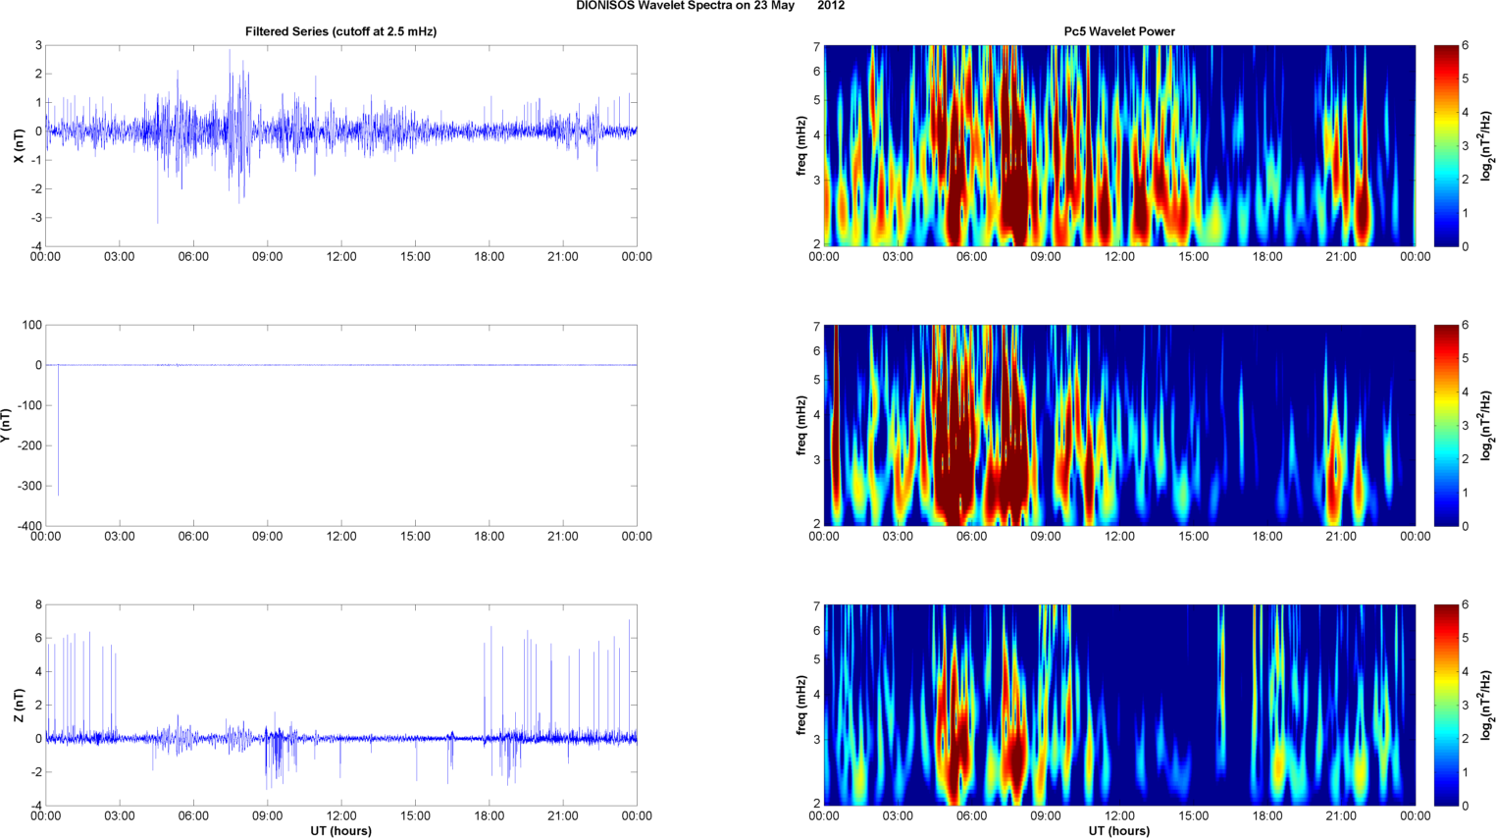Click the 5 frequency tick of middle spectrogram
The height and width of the screenshot is (838, 1496).
click(x=816, y=380)
